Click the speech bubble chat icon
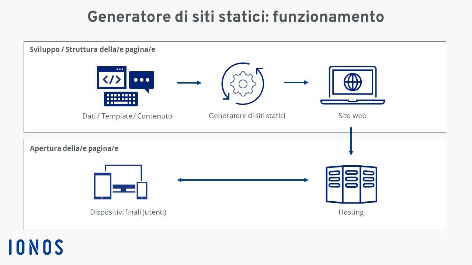Image resolution: width=472 pixels, height=265 pixels. (x=142, y=82)
